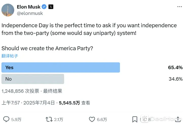This screenshot has height=126, width=185.
Task: Click the reply speech bubble icon
Action: click(x=6, y=119)
